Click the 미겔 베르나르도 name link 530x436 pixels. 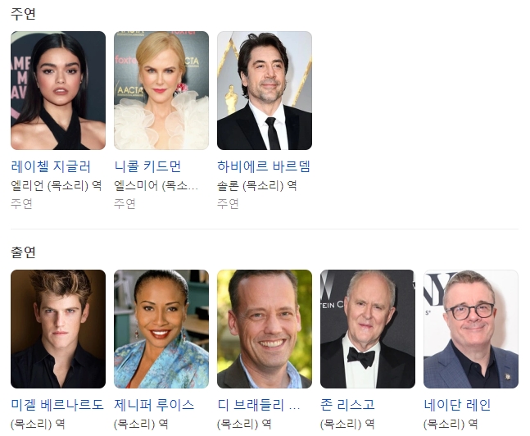click(57, 405)
